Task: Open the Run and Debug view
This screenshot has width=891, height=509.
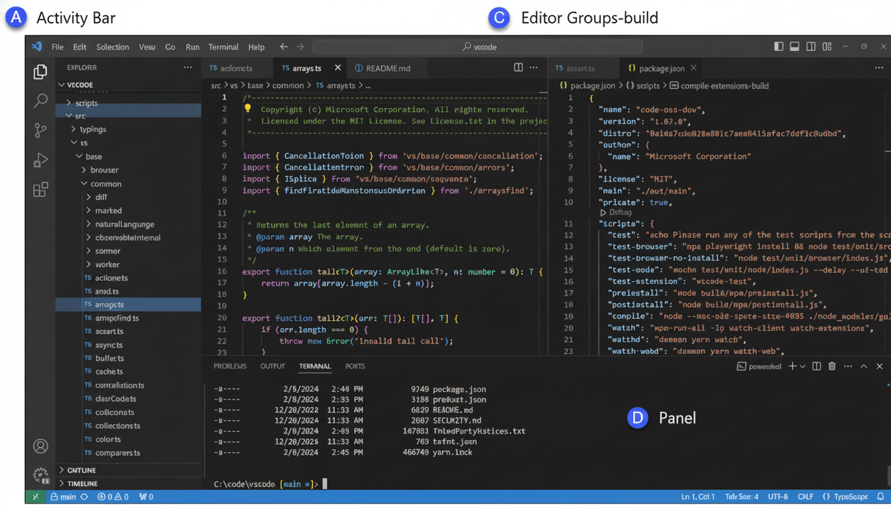Action: pos(40,160)
